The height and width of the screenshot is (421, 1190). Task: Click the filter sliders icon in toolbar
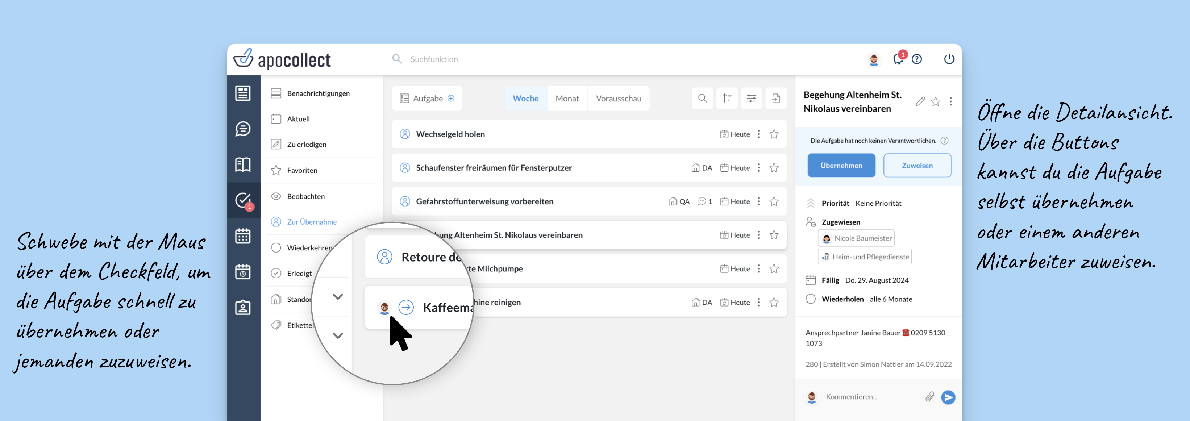[752, 99]
